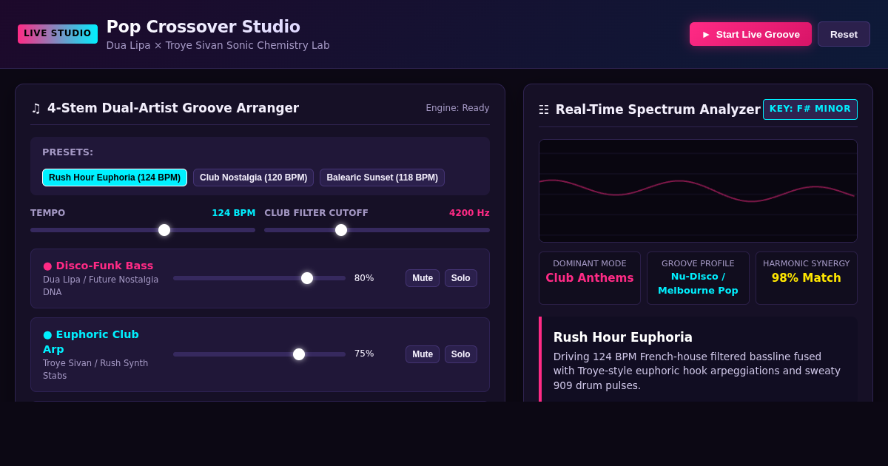Mute the Disco-Funk Bass stem
The width and height of the screenshot is (888, 466).
click(x=423, y=278)
